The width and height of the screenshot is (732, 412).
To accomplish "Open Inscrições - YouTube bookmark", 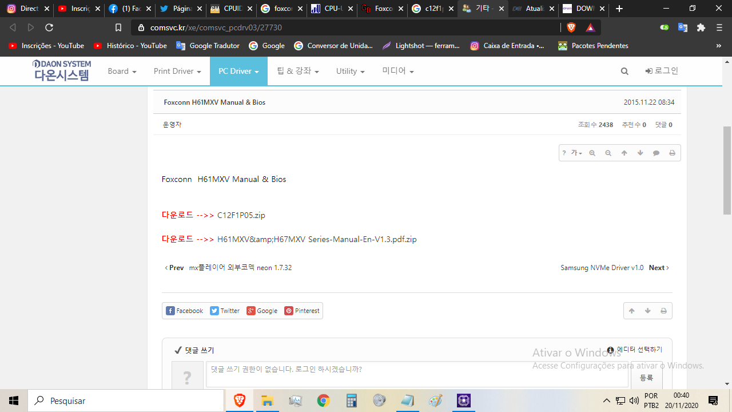I will (46, 46).
